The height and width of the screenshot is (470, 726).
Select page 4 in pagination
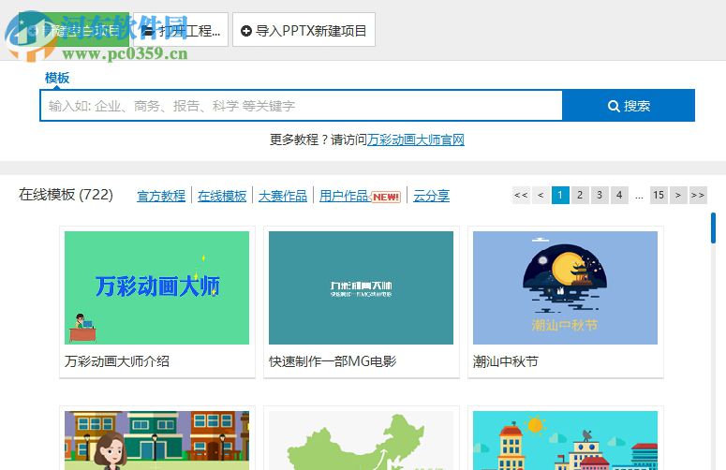[x=619, y=196]
